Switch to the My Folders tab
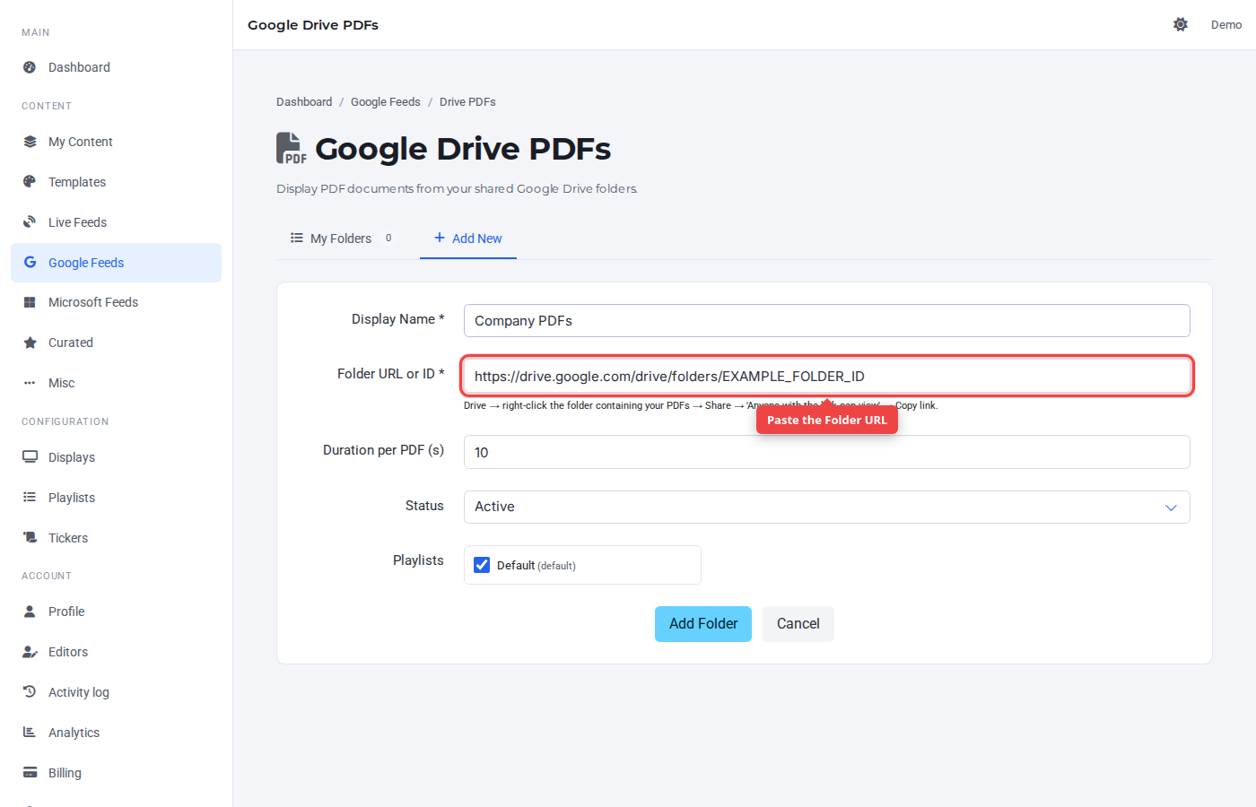The height and width of the screenshot is (807, 1256). click(x=341, y=239)
